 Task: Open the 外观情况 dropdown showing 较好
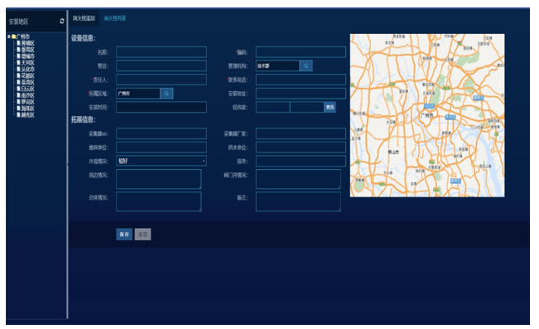pyautogui.click(x=161, y=161)
